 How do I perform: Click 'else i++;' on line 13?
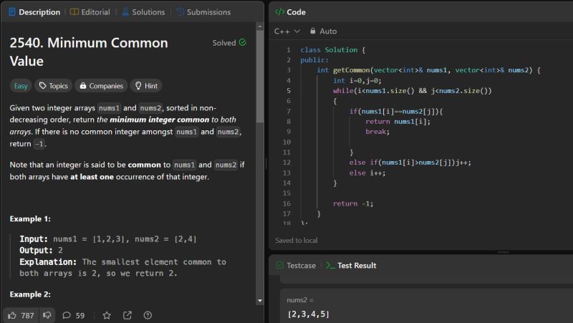click(367, 173)
